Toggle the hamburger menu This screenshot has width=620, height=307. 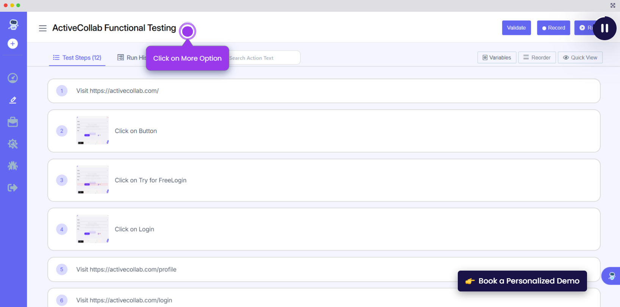pyautogui.click(x=43, y=28)
